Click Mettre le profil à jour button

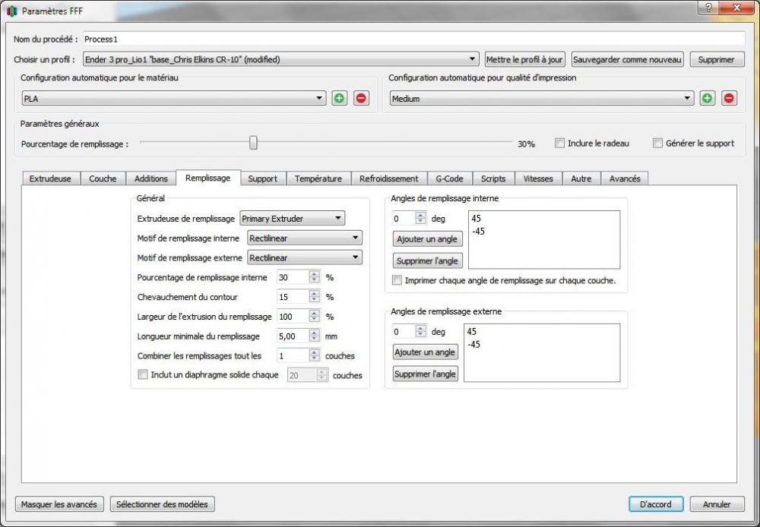[525, 59]
